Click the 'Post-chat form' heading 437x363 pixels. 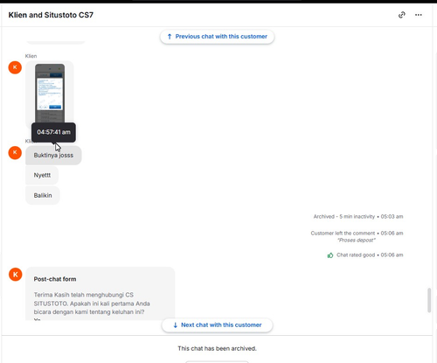click(x=55, y=279)
